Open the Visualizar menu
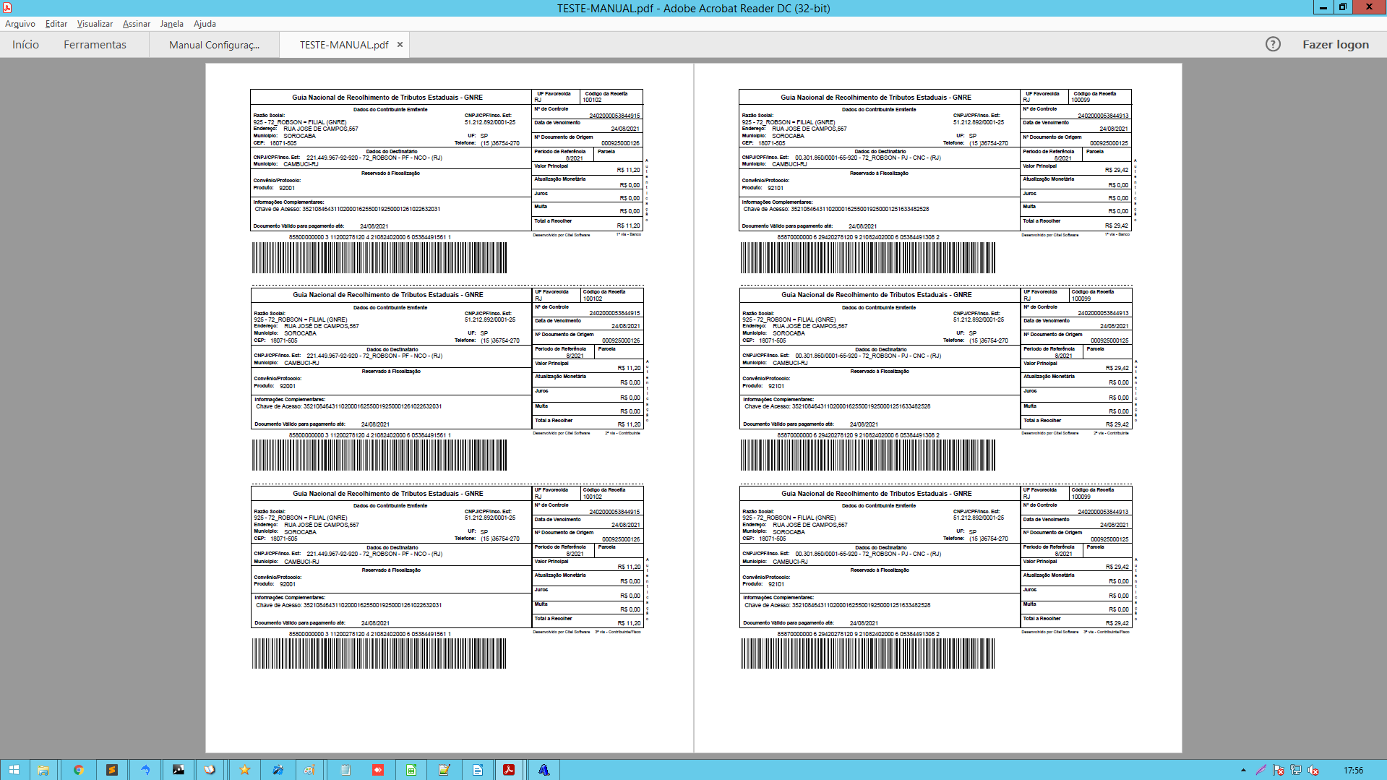The height and width of the screenshot is (780, 1387). click(95, 24)
